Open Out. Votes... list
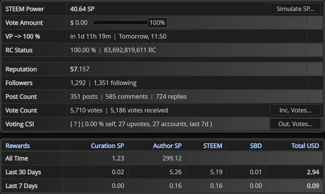 (295, 124)
